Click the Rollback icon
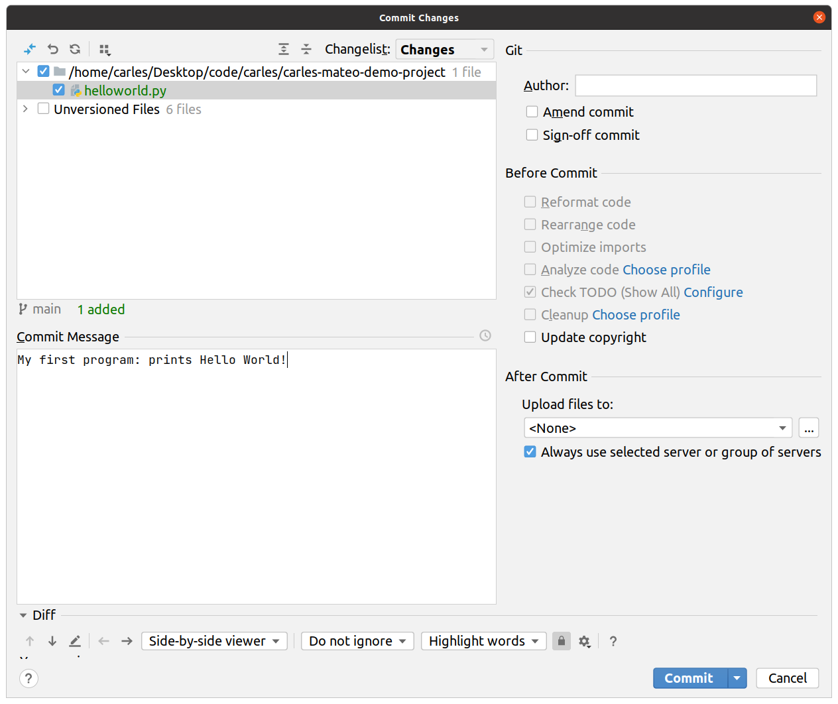Viewport: 838px width, 704px height. point(53,49)
